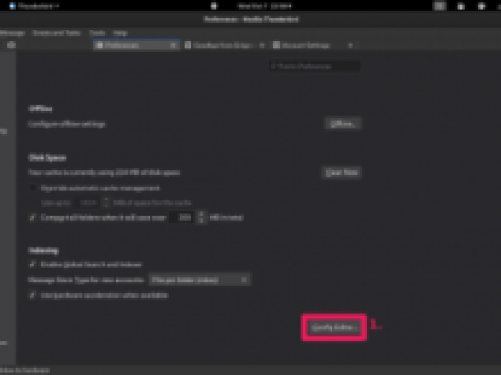Switch to the Account Settings tab

tap(306, 46)
